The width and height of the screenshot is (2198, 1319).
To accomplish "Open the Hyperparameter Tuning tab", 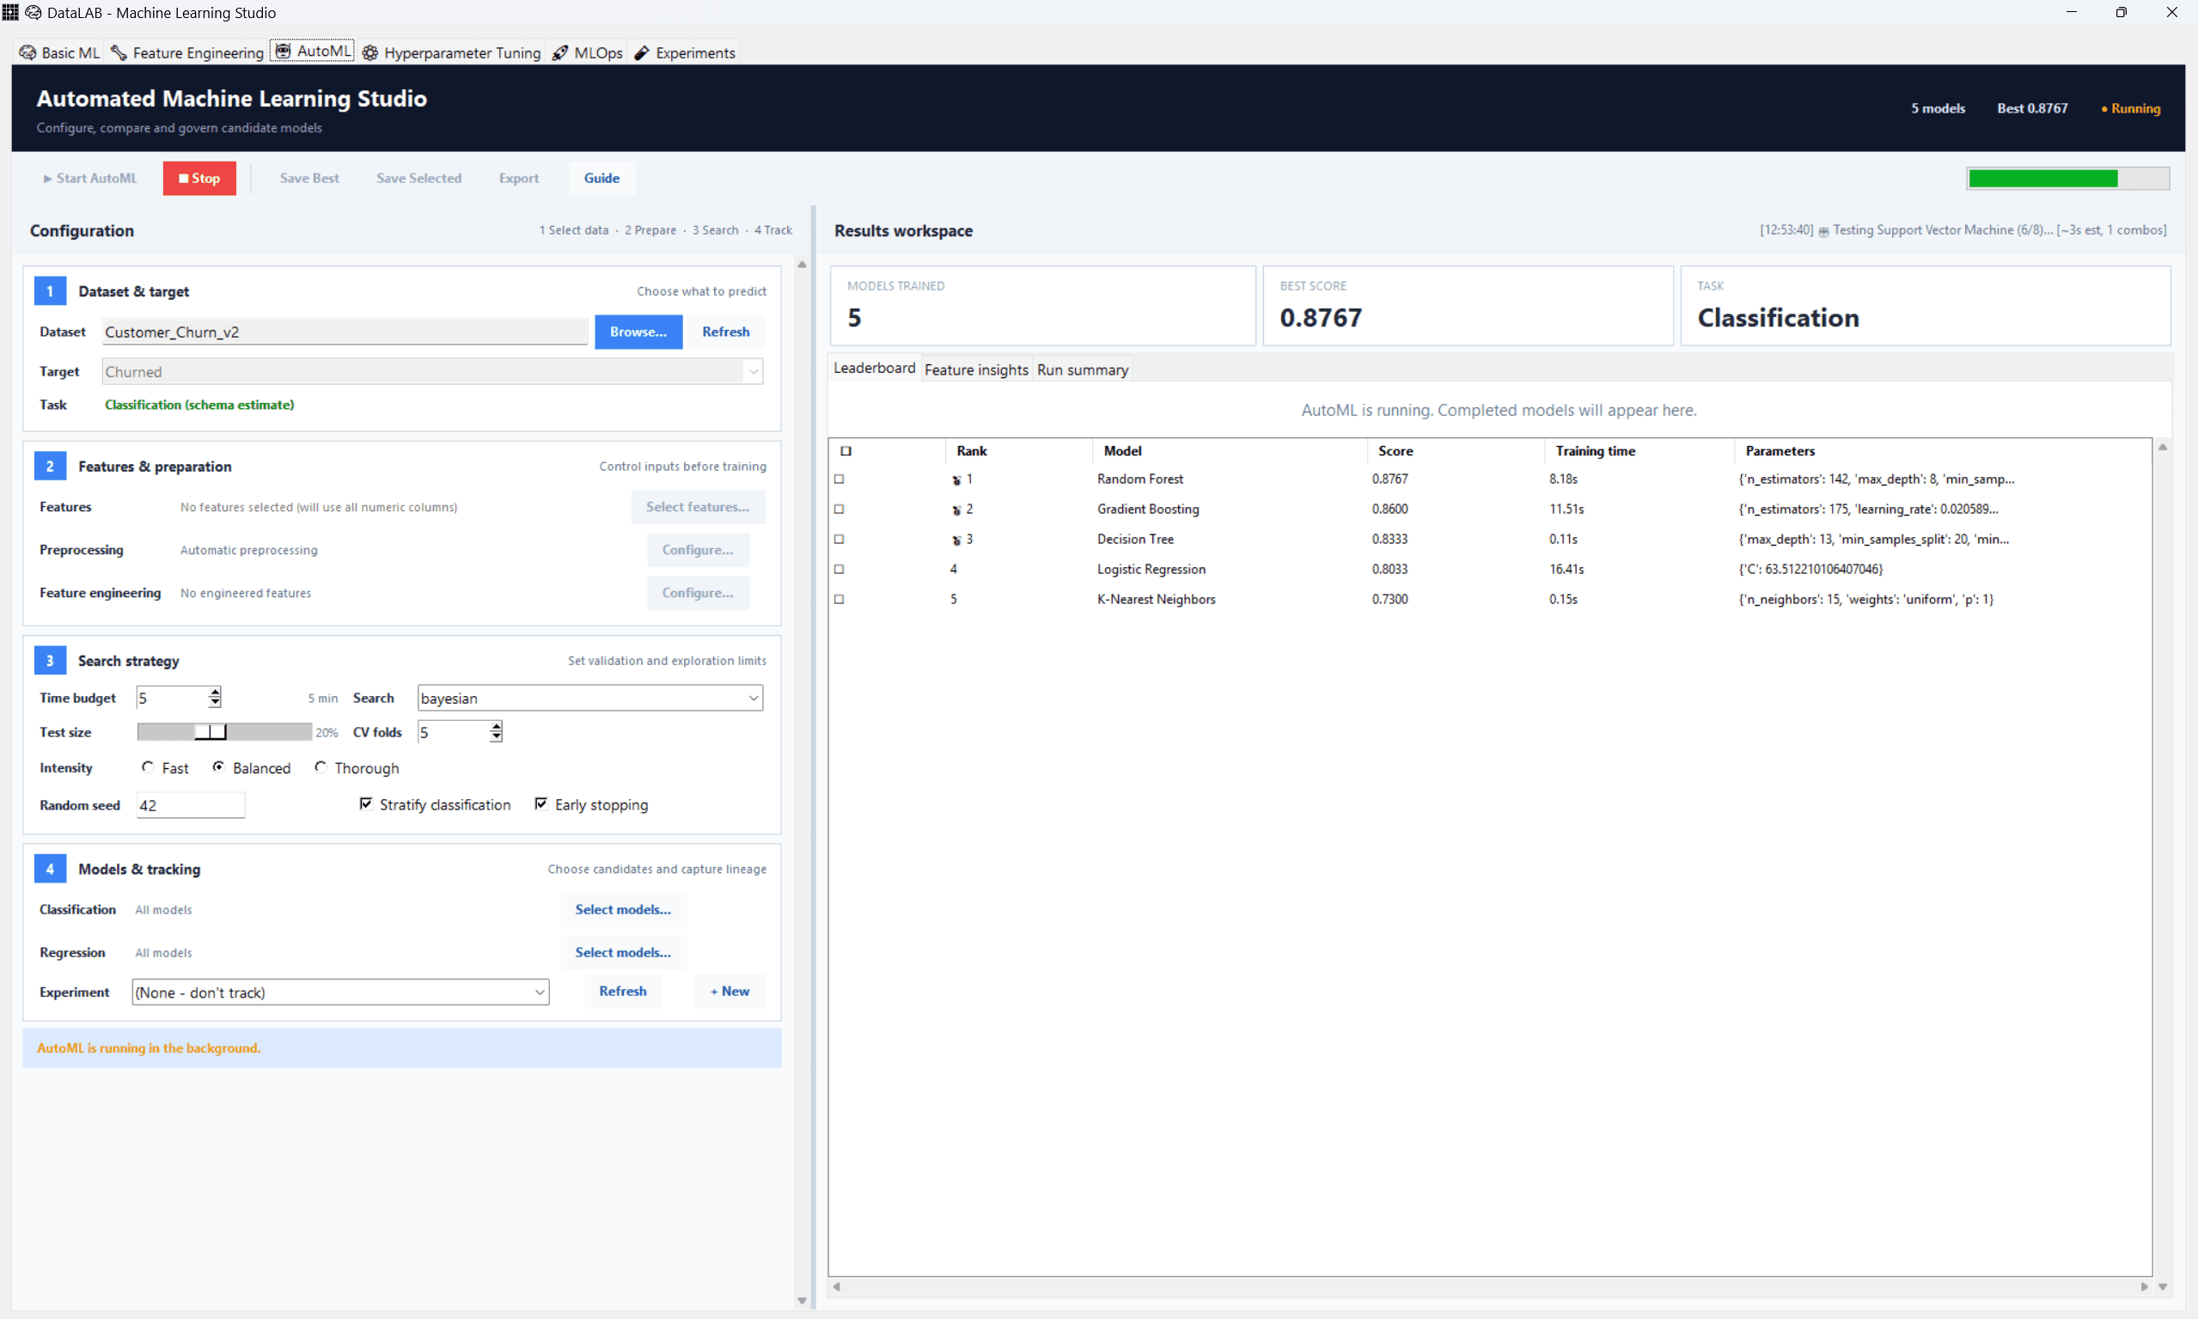I will pos(451,52).
